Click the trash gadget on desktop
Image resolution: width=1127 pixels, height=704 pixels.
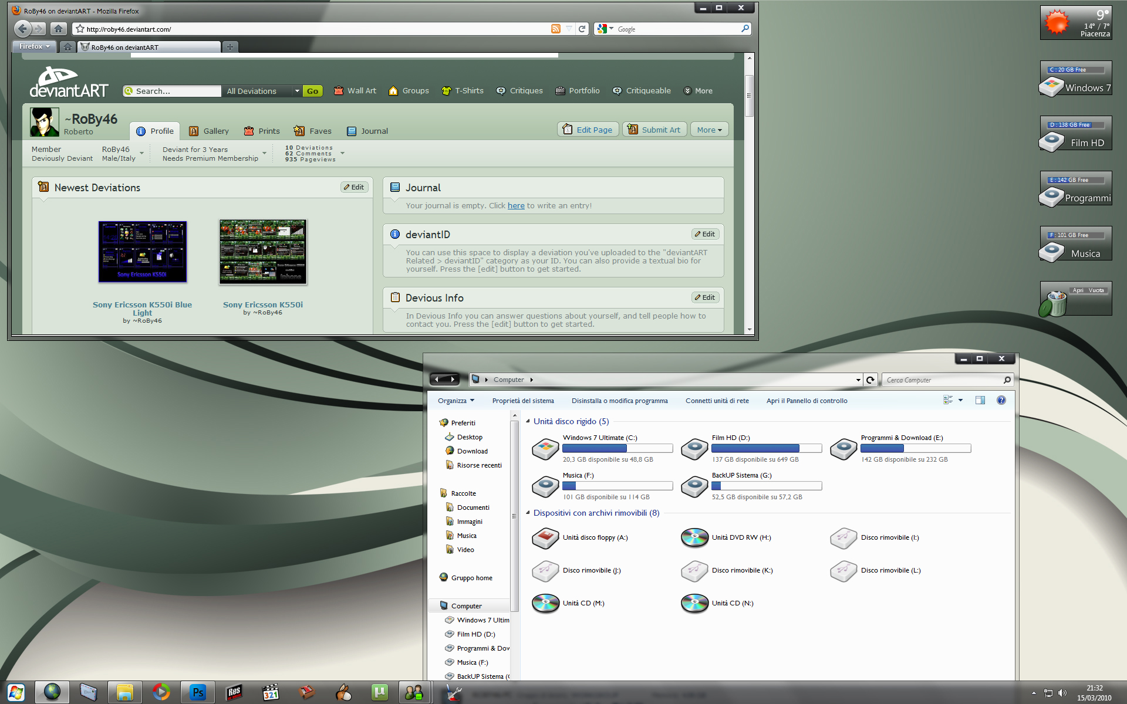[x=1075, y=299]
